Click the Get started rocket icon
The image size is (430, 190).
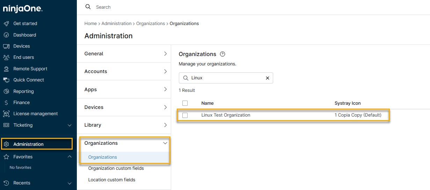6,24
